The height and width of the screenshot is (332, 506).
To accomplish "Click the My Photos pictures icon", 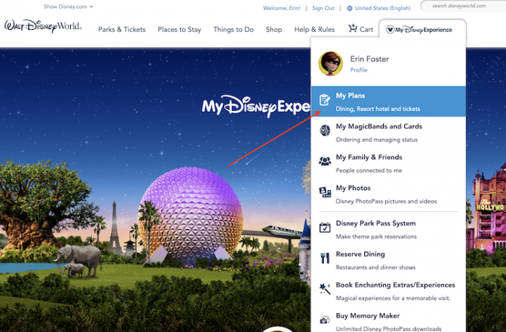I will 325,192.
